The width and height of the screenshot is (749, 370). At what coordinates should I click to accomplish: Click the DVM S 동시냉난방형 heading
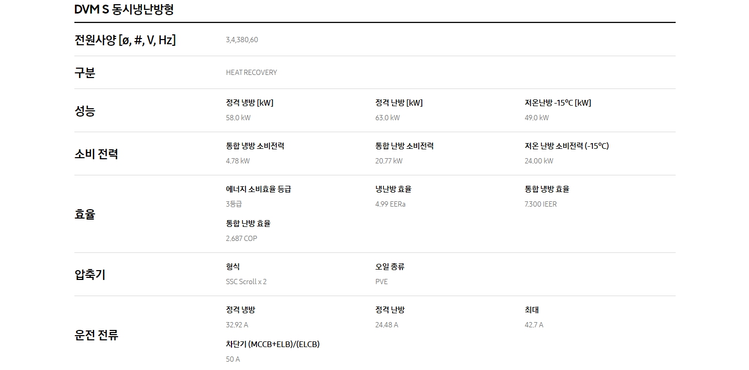click(124, 9)
